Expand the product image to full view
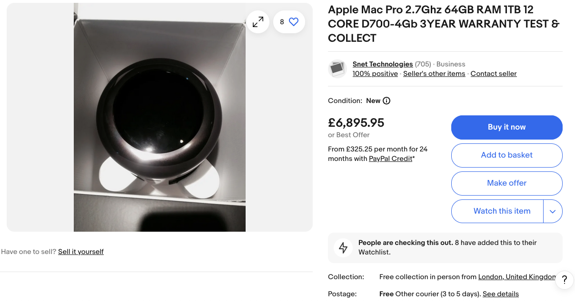 click(x=258, y=22)
